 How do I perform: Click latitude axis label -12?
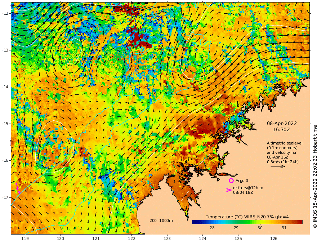pos(5,13)
